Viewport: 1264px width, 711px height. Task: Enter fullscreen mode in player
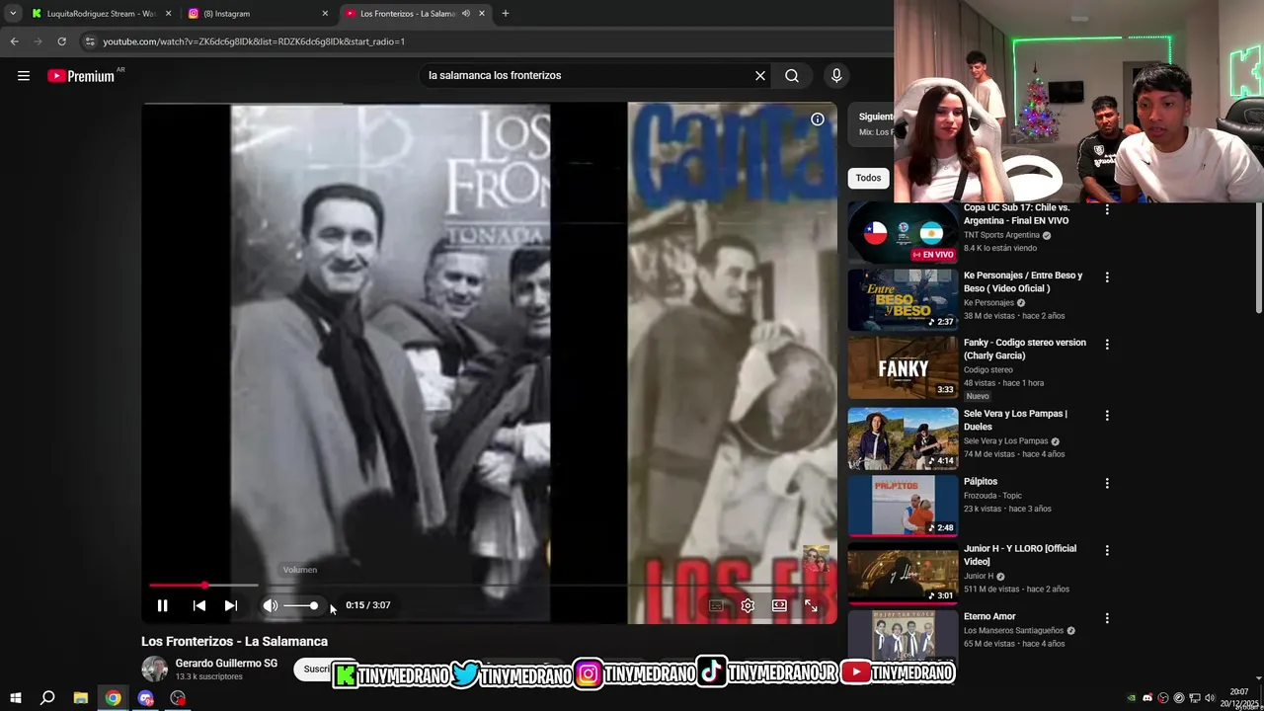811,605
